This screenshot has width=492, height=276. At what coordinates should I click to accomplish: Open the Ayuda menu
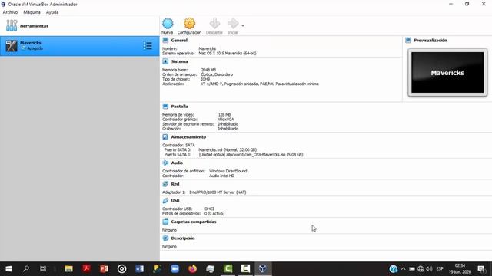pyautogui.click(x=52, y=12)
